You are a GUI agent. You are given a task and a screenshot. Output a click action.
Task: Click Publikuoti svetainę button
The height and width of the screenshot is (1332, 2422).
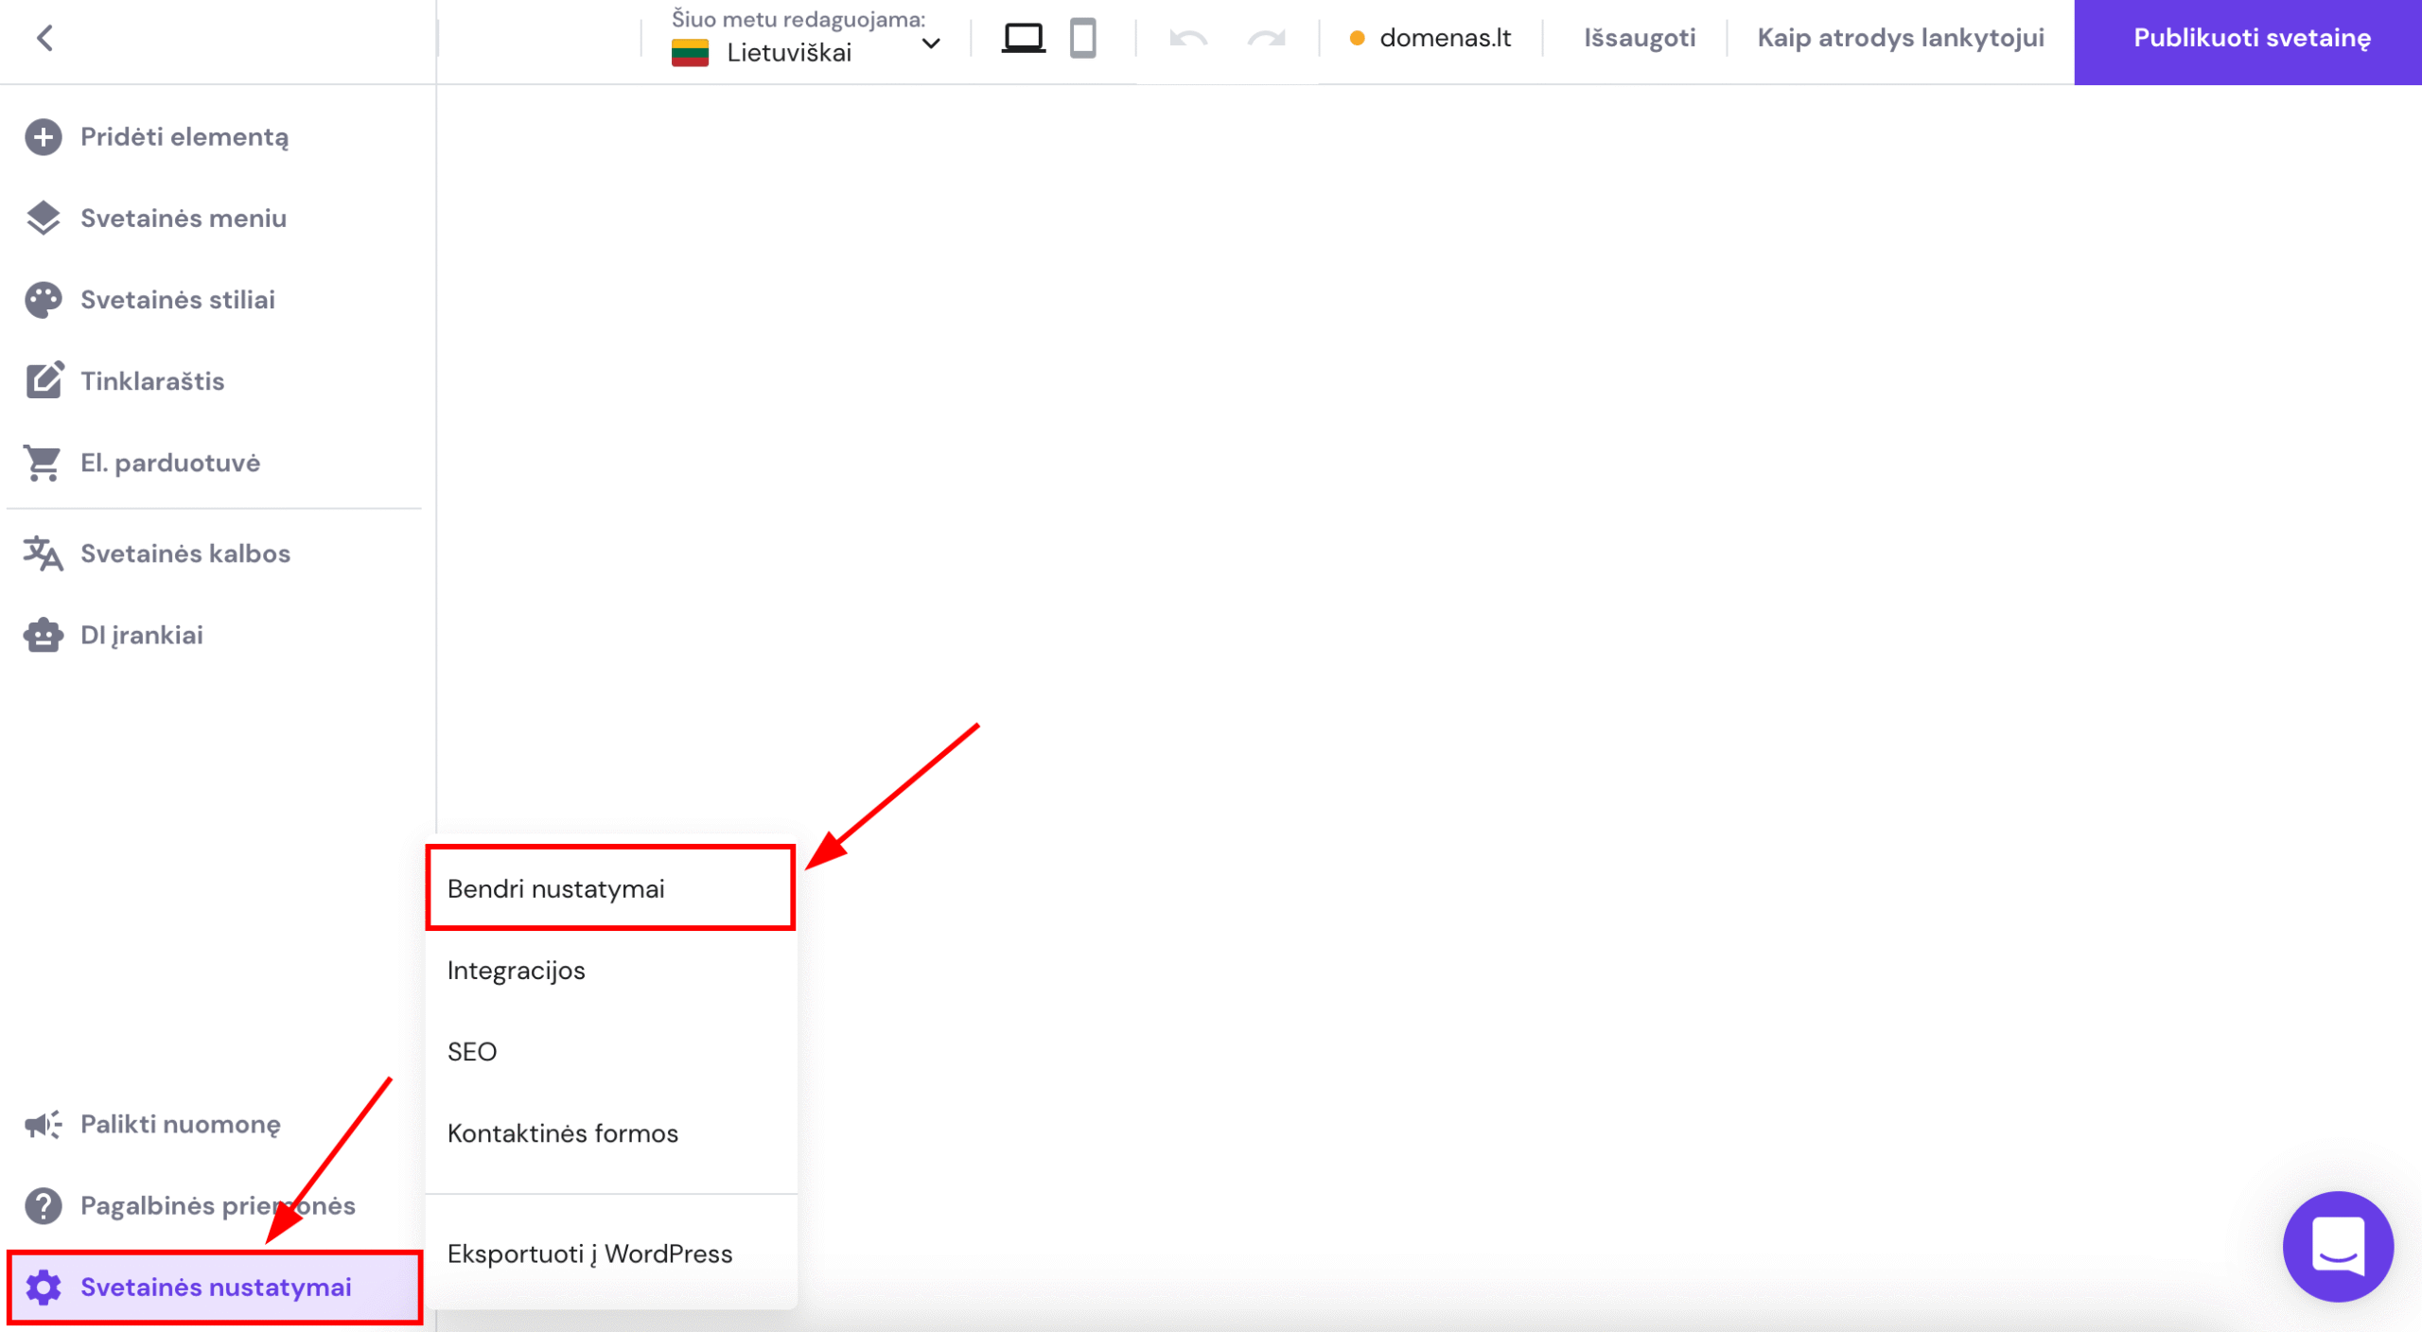(x=2251, y=38)
